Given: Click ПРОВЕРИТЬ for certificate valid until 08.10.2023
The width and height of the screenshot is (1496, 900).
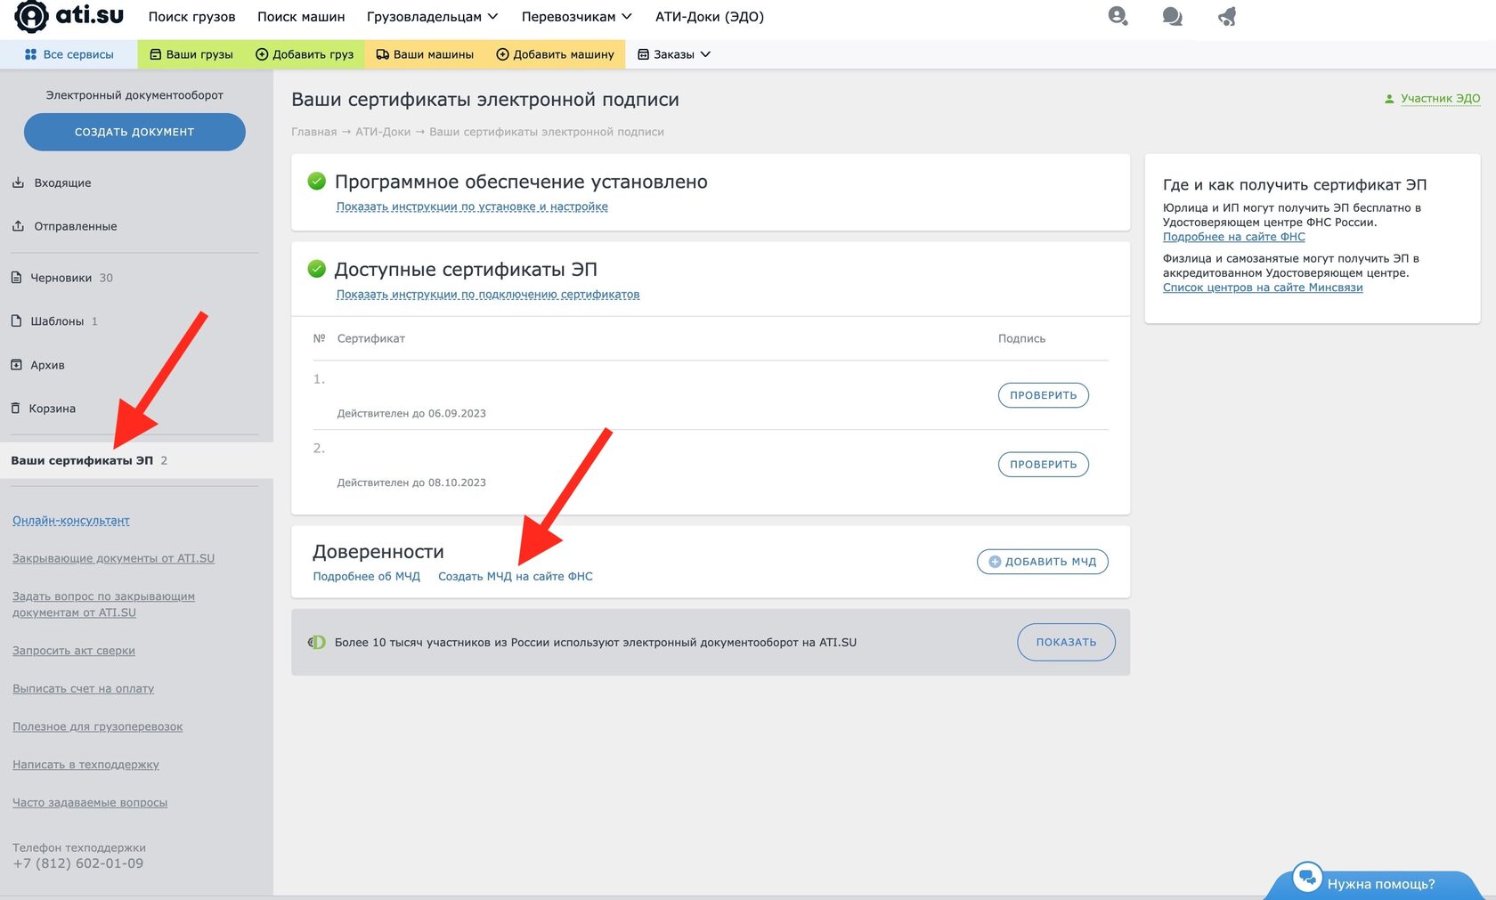Looking at the screenshot, I should pos(1043,465).
